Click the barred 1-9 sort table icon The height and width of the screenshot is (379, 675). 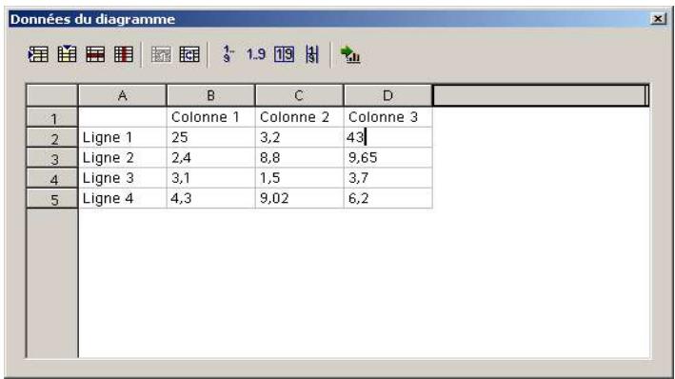tap(312, 54)
